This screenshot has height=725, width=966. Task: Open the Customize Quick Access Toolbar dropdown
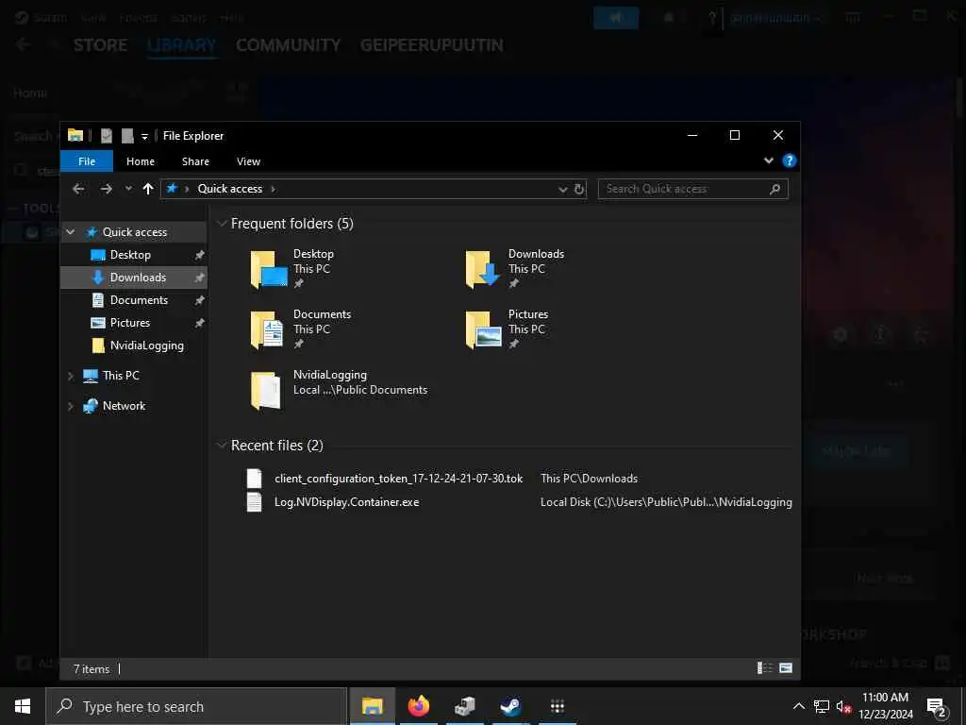pos(144,136)
